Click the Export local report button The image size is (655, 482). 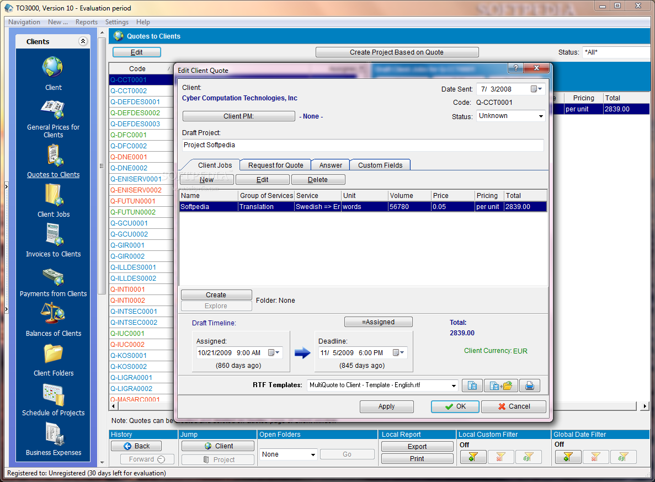coord(417,447)
